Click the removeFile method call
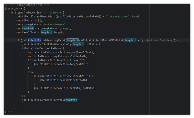The image size is (194, 118). [x=69, y=80]
